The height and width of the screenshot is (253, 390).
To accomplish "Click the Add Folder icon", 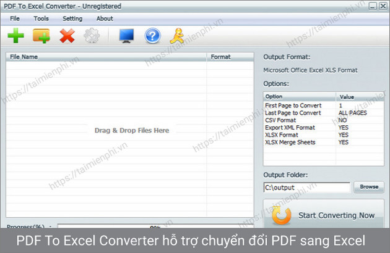I will [x=41, y=36].
